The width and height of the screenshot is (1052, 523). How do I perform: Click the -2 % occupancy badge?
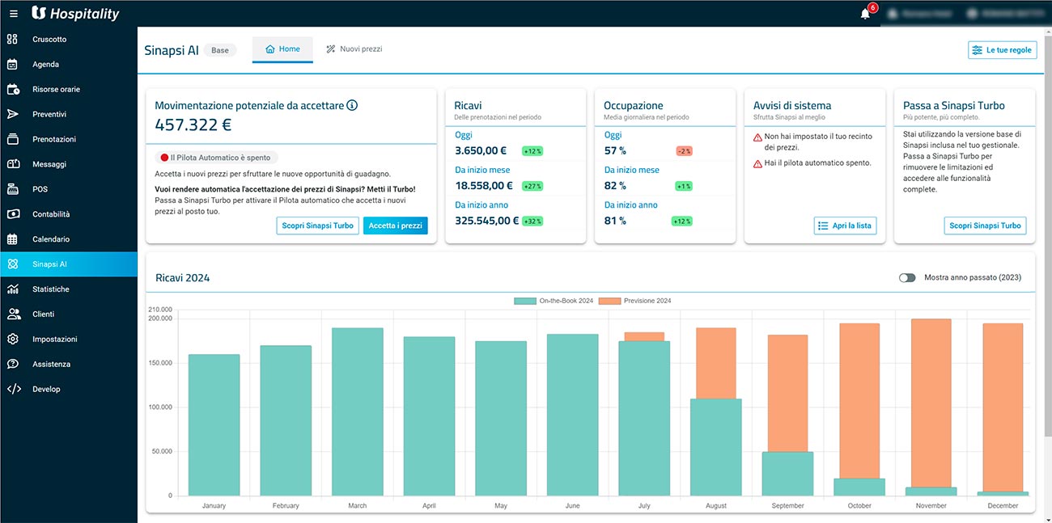click(x=684, y=151)
